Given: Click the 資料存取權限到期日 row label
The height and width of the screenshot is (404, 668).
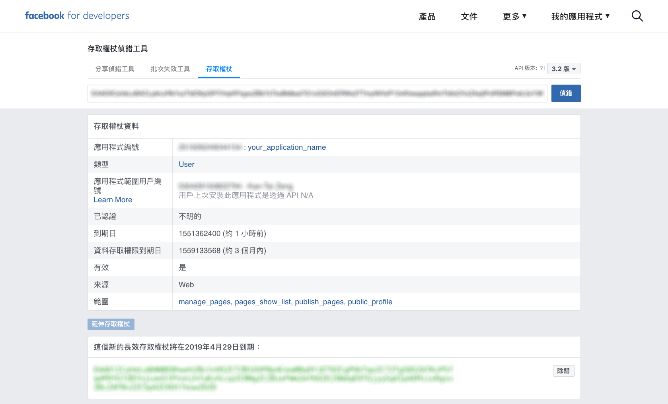Looking at the screenshot, I should [128, 251].
